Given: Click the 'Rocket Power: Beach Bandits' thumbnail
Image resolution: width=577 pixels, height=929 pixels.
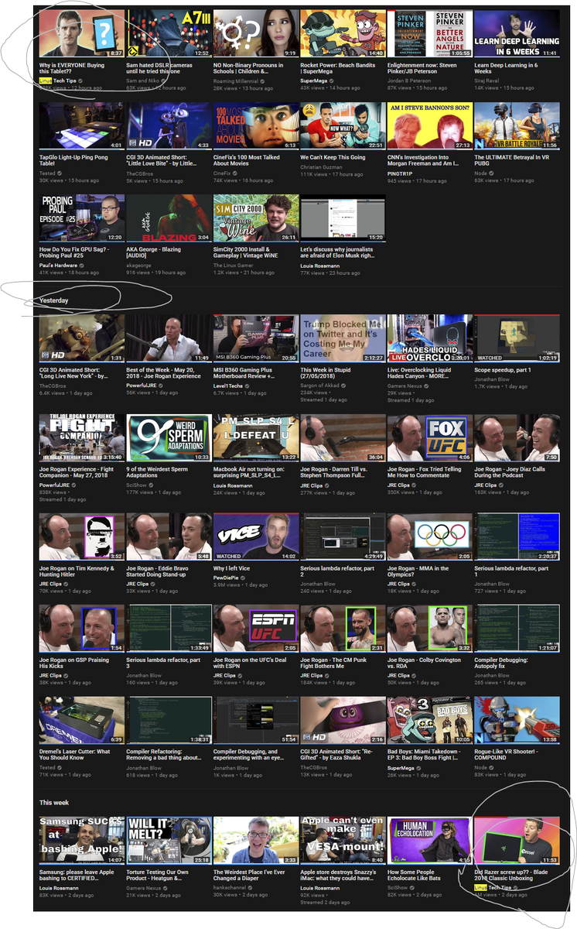Looking at the screenshot, I should (343, 33).
